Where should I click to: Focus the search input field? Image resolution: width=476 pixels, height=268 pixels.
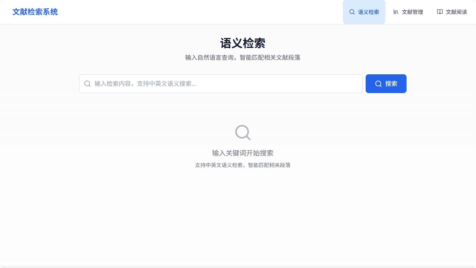[227, 84]
